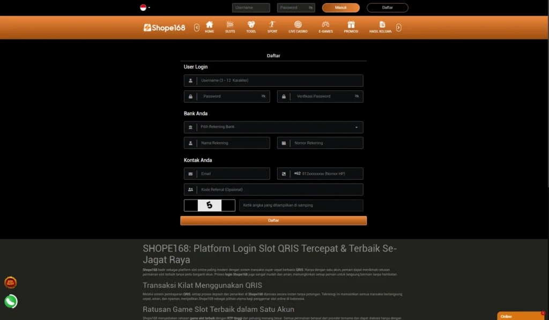Open the E-Games category
549x320 pixels.
[x=325, y=27]
